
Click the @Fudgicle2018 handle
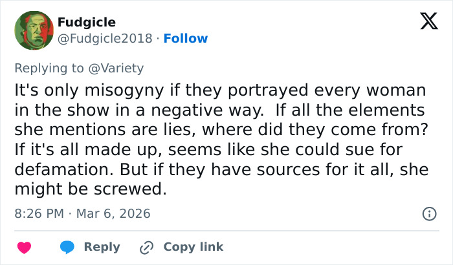pyautogui.click(x=105, y=38)
